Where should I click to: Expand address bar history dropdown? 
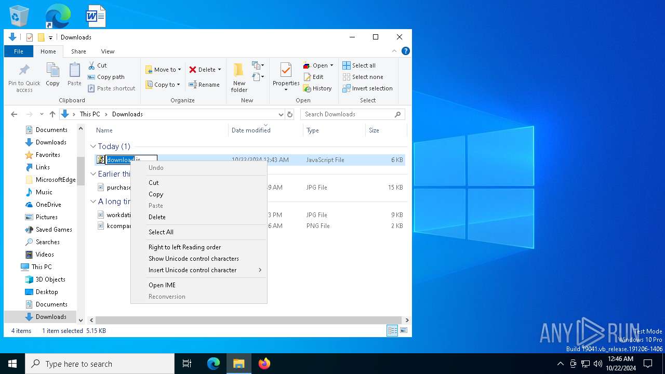coord(281,114)
